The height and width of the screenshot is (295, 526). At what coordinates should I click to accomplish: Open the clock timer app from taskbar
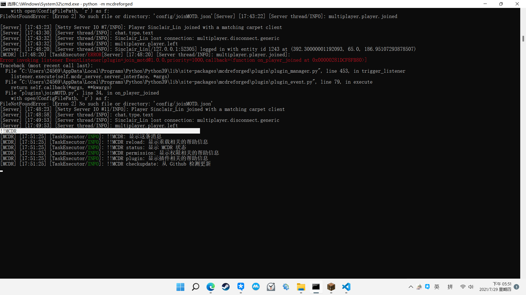pos(271,287)
